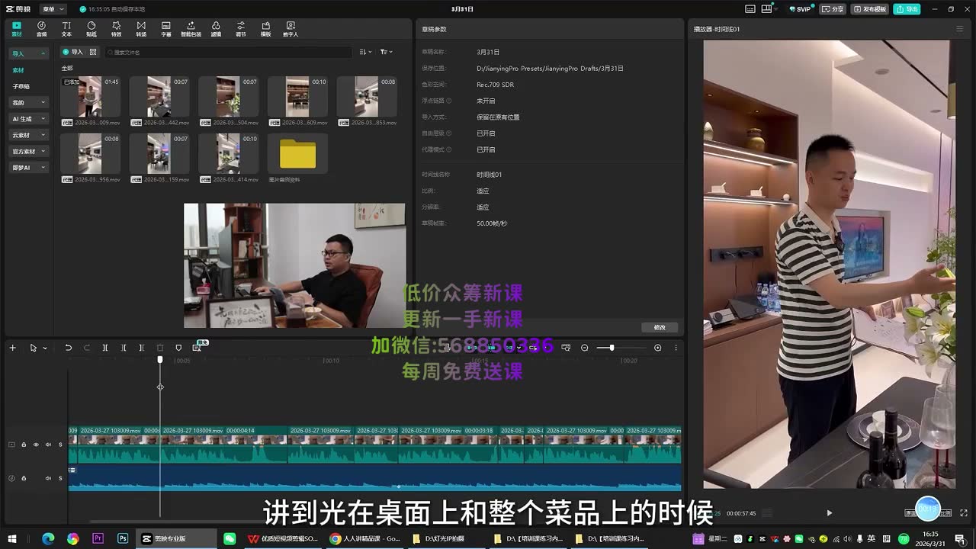Open the 模板 (Templates) tab

(265, 29)
